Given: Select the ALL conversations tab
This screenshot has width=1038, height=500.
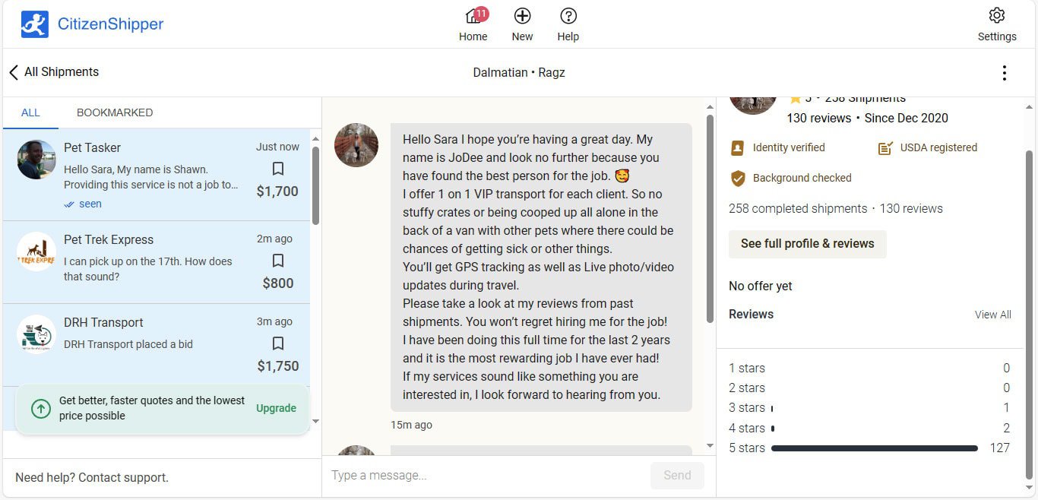Looking at the screenshot, I should [30, 112].
